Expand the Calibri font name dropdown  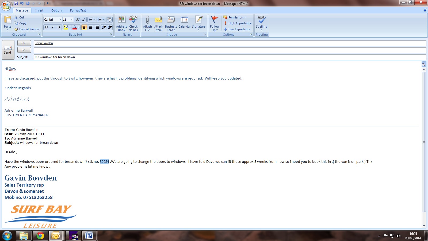pyautogui.click(x=60, y=20)
